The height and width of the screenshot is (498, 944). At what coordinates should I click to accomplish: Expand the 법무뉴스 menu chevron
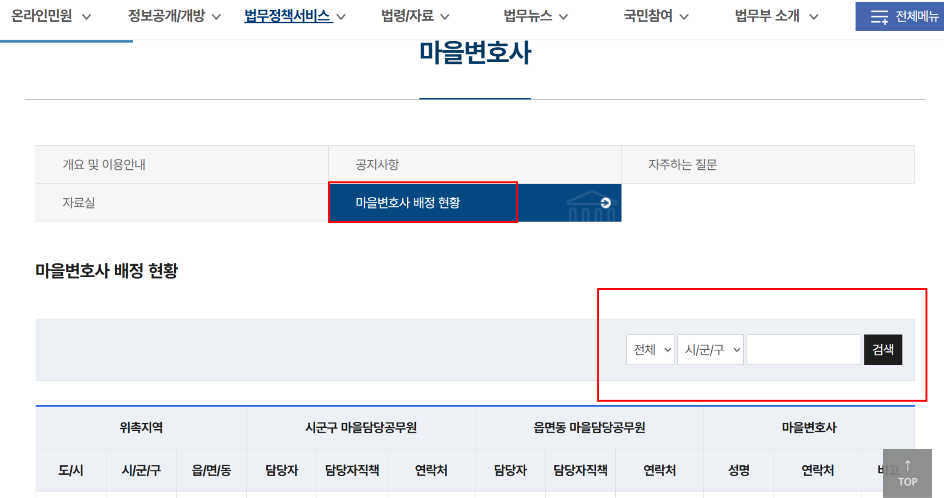click(564, 17)
